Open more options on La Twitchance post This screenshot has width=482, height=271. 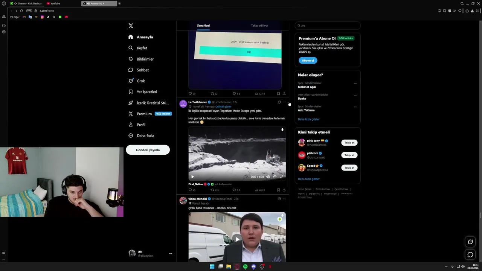pos(284,102)
